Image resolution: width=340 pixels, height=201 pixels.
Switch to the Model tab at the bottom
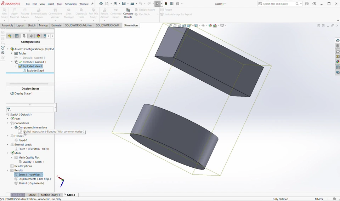[x=32, y=195]
